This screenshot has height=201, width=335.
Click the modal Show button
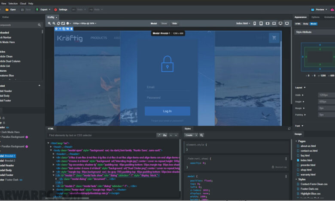[x=164, y=24]
